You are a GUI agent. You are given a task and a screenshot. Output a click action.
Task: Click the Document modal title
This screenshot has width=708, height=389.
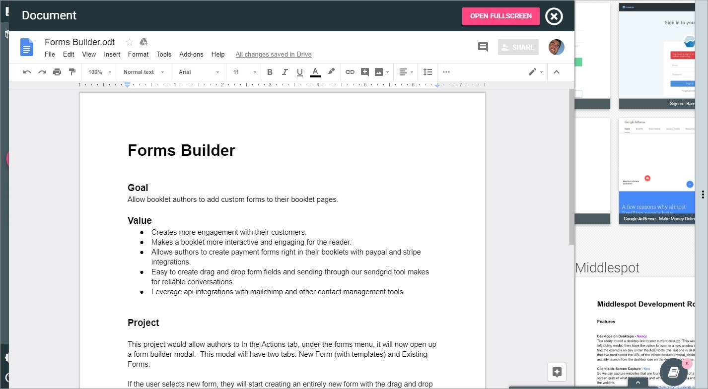(49, 15)
